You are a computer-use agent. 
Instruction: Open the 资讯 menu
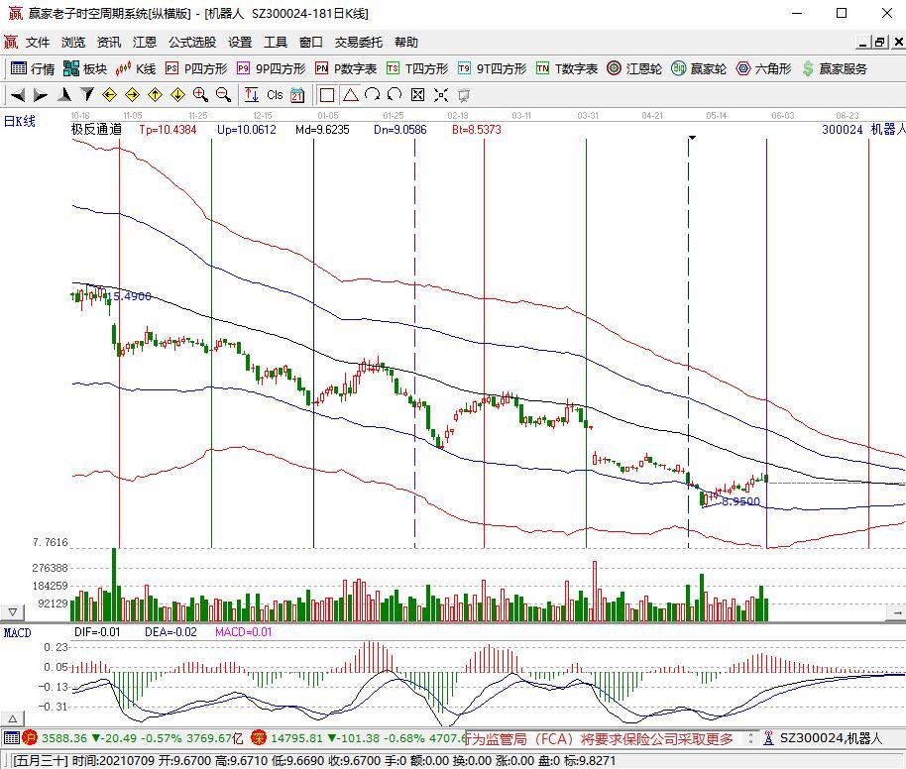[109, 43]
